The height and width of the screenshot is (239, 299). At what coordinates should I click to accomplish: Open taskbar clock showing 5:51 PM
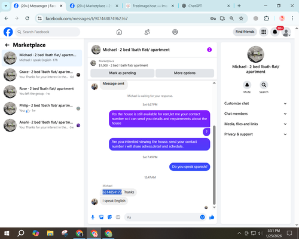click(x=274, y=233)
